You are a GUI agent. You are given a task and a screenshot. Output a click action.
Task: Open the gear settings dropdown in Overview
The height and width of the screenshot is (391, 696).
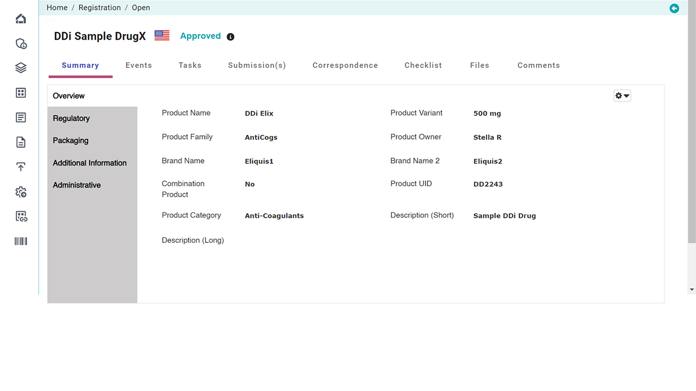click(622, 96)
